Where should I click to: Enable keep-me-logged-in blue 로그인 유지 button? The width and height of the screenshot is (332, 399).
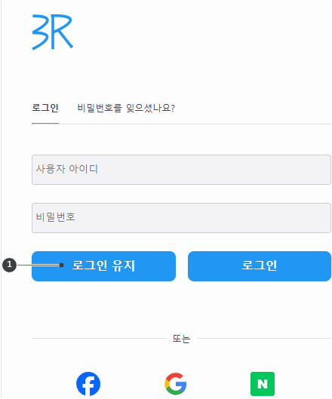click(103, 266)
